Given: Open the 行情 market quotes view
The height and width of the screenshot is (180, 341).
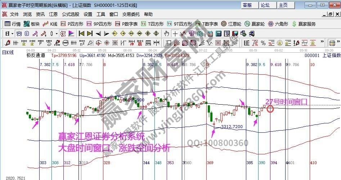Looking at the screenshot, I should 13,24.
